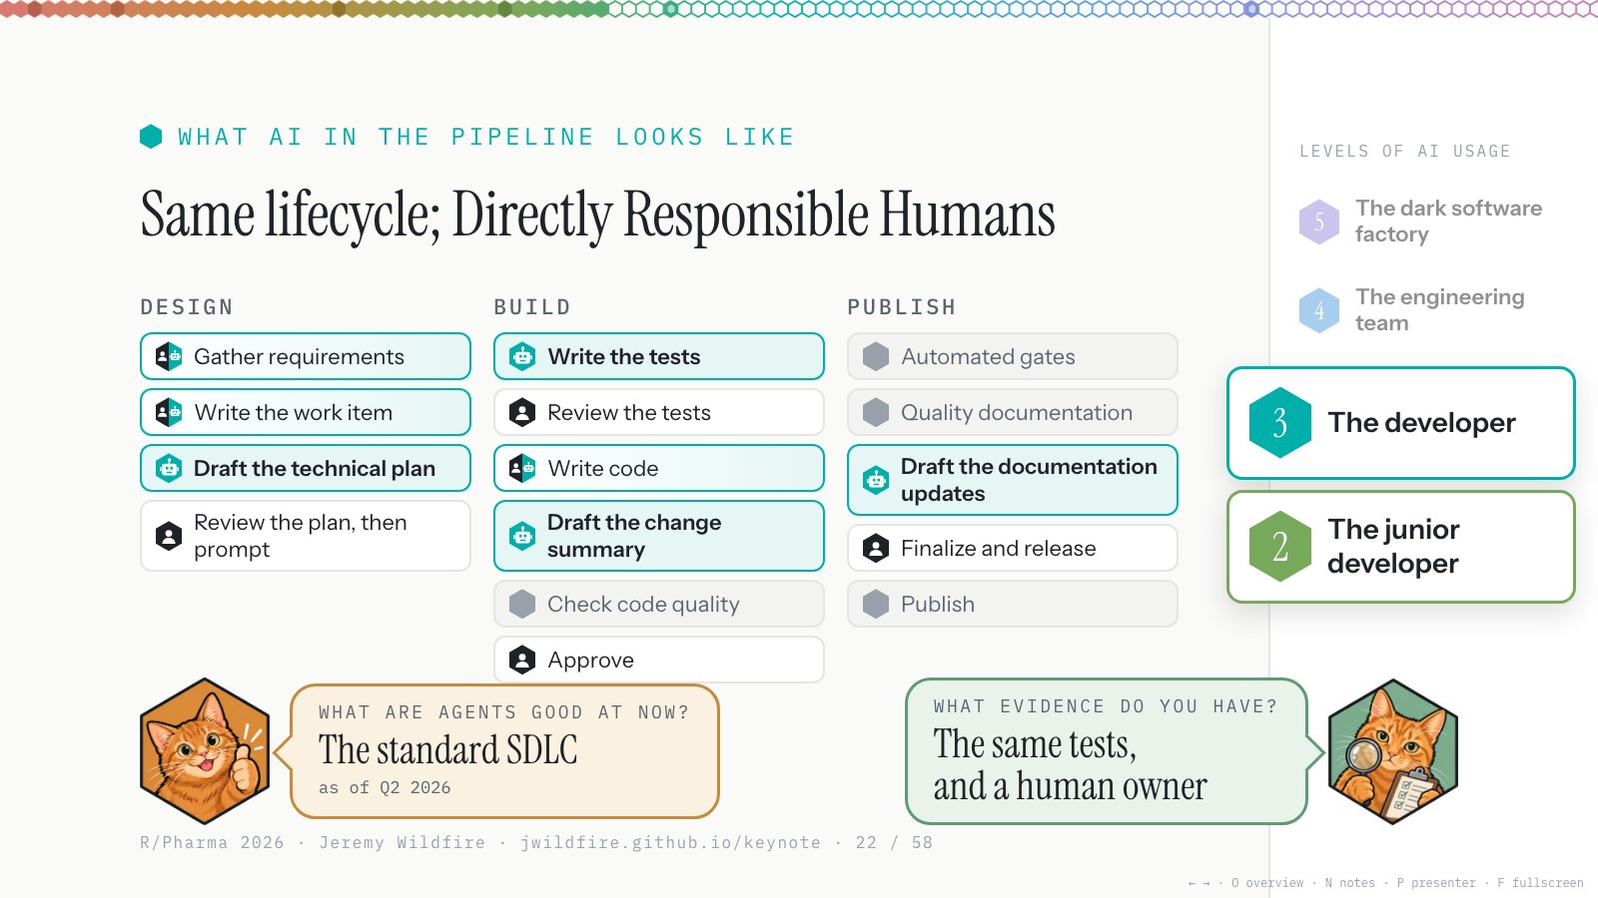Image resolution: width=1598 pixels, height=898 pixels.
Task: Click the robot icon beside Draft the technical plan
Action: (x=169, y=468)
